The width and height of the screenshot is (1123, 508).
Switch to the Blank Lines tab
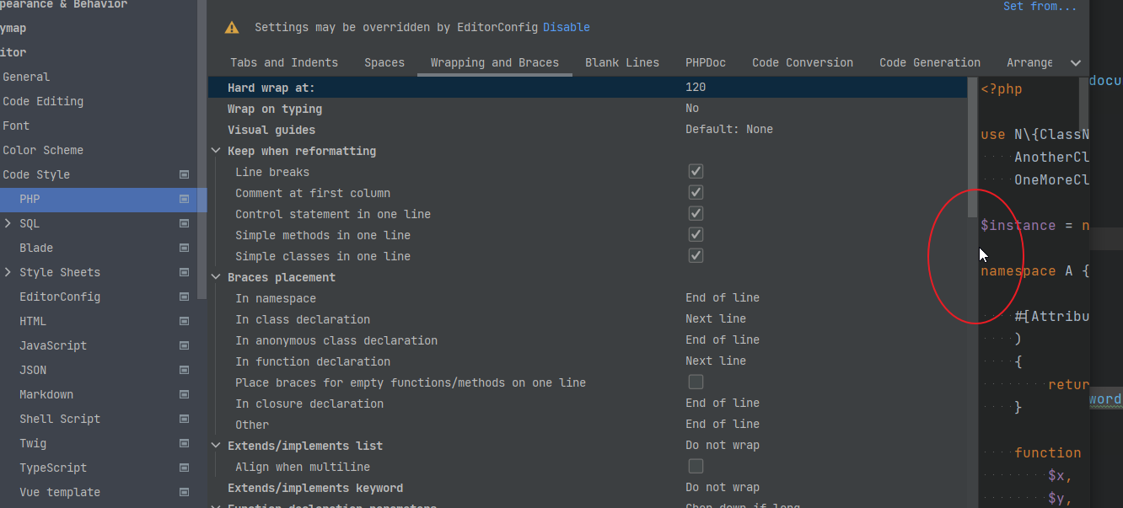(622, 62)
